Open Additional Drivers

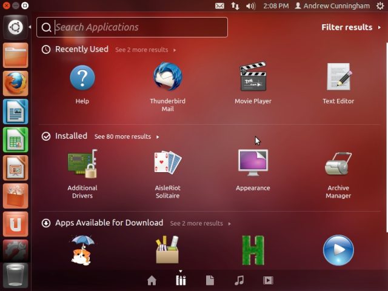click(x=82, y=164)
